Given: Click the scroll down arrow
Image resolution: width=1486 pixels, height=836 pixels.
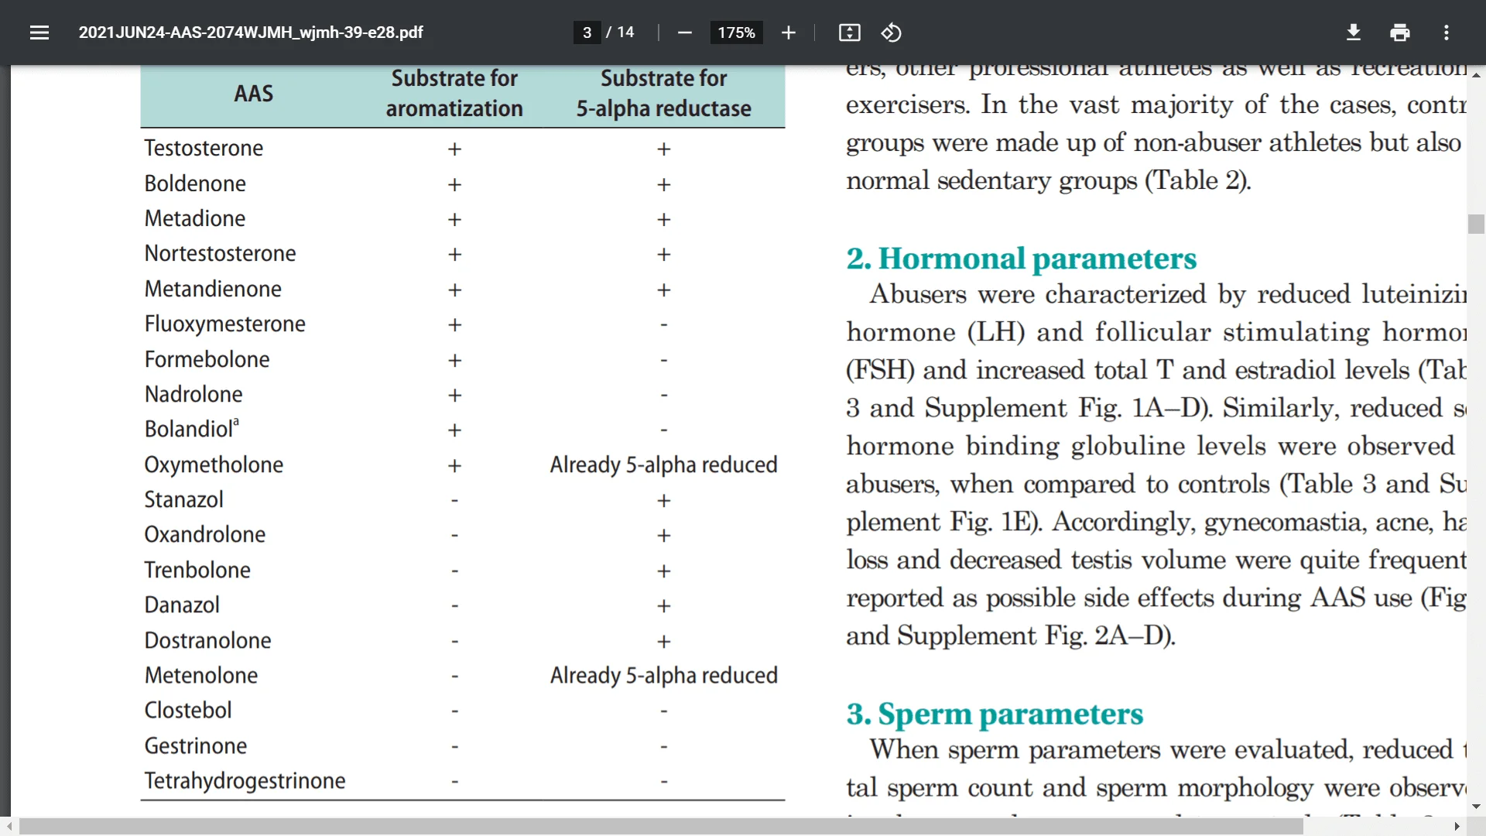Looking at the screenshot, I should [x=1475, y=807].
